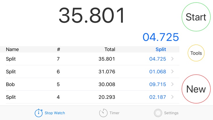The height and width of the screenshot is (120, 213).
Task: Select the # column header
Action: point(59,49)
